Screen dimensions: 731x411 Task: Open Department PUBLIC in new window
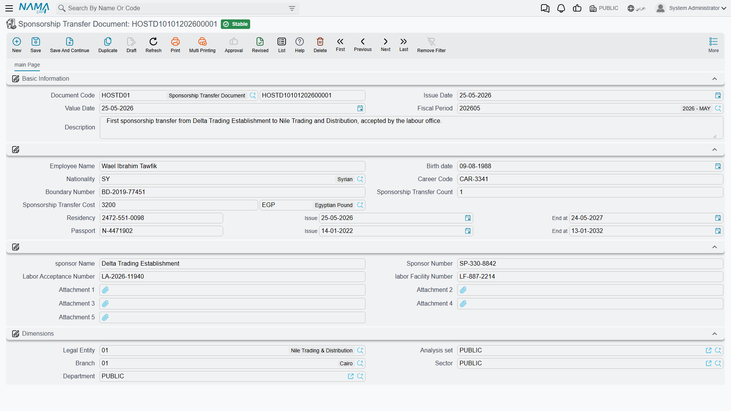coord(351,376)
